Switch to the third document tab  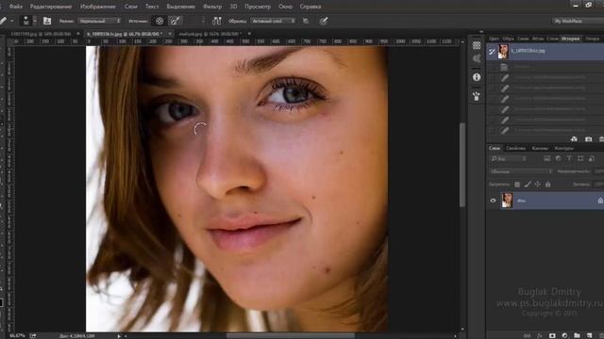(210, 34)
